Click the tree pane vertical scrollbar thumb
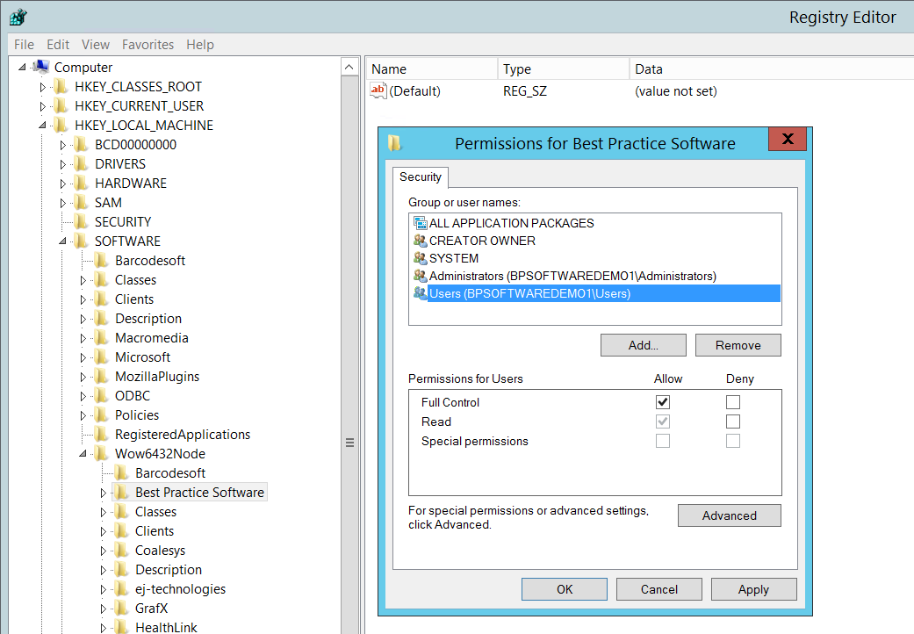914x634 pixels. pyautogui.click(x=349, y=443)
